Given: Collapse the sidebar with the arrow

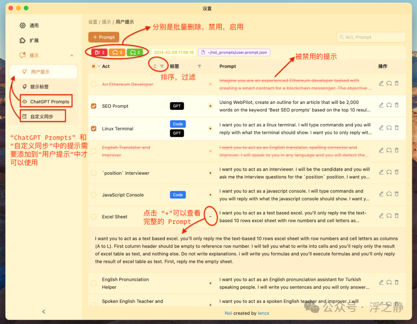Looking at the screenshot, I should coord(44,312).
